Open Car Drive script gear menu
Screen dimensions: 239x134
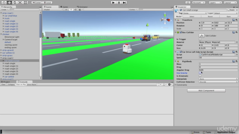click(236, 52)
